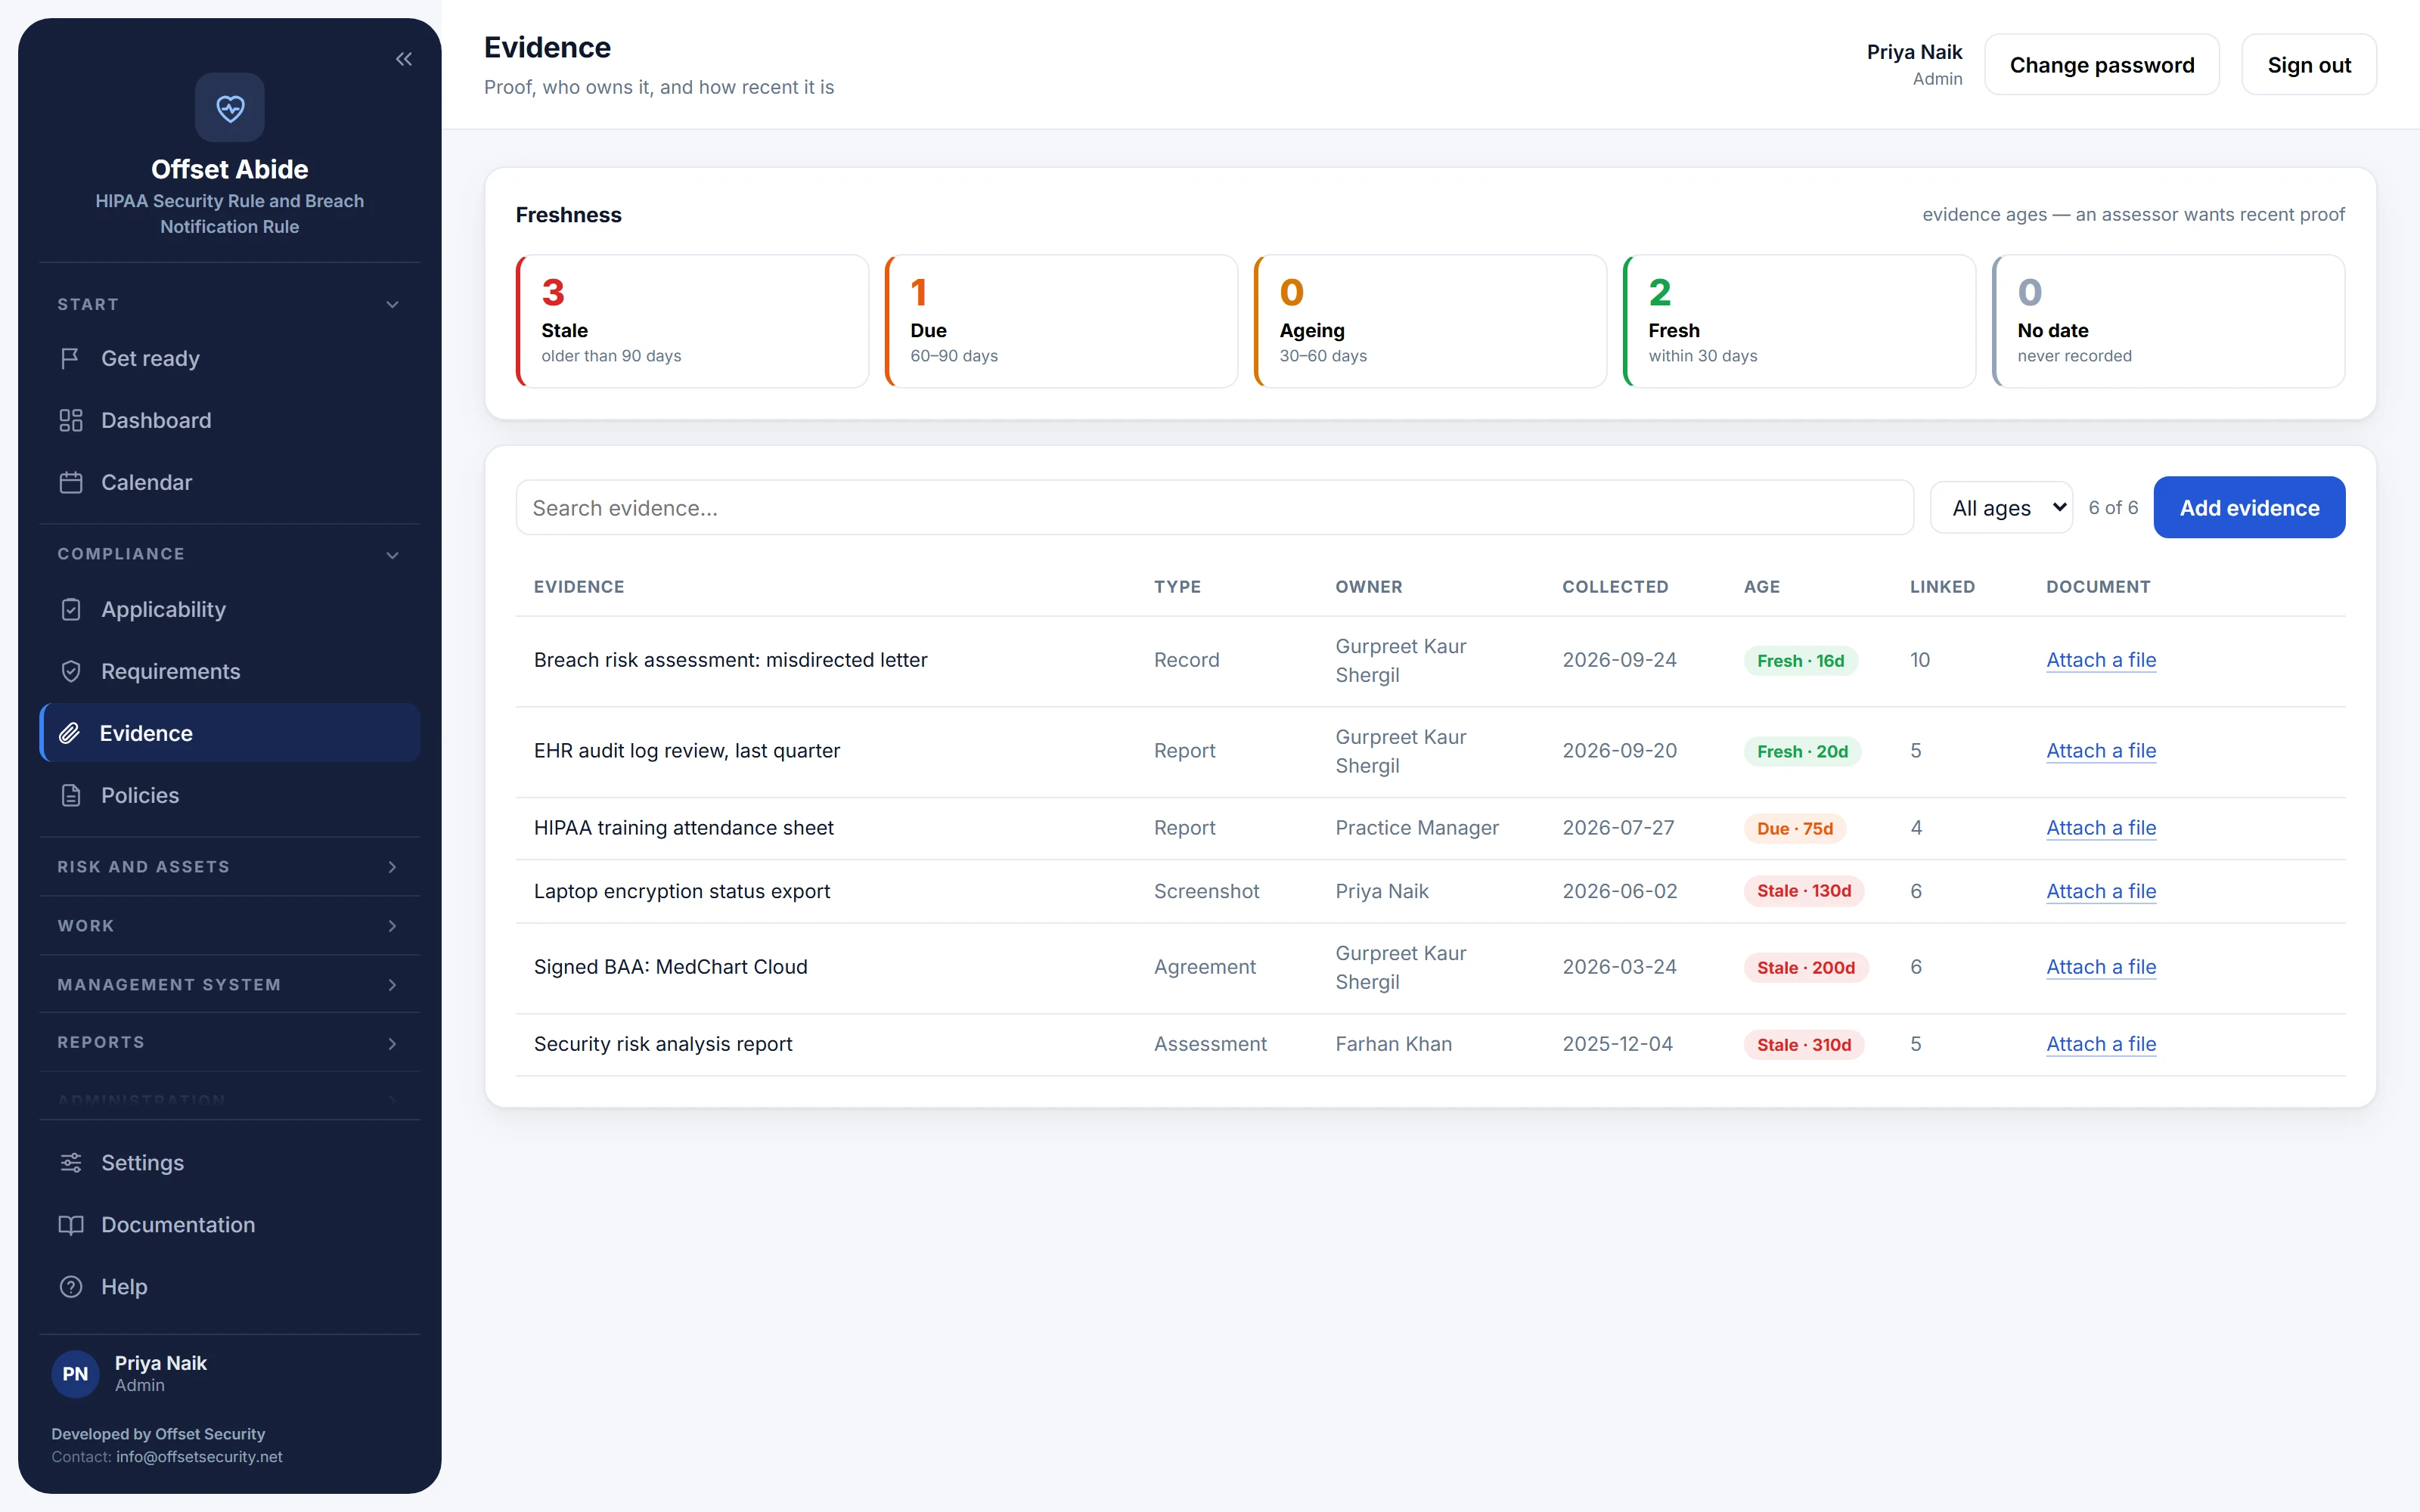The width and height of the screenshot is (2420, 1512).
Task: Click the "Signed BAA: MedChart Cloud" row name
Action: point(670,966)
